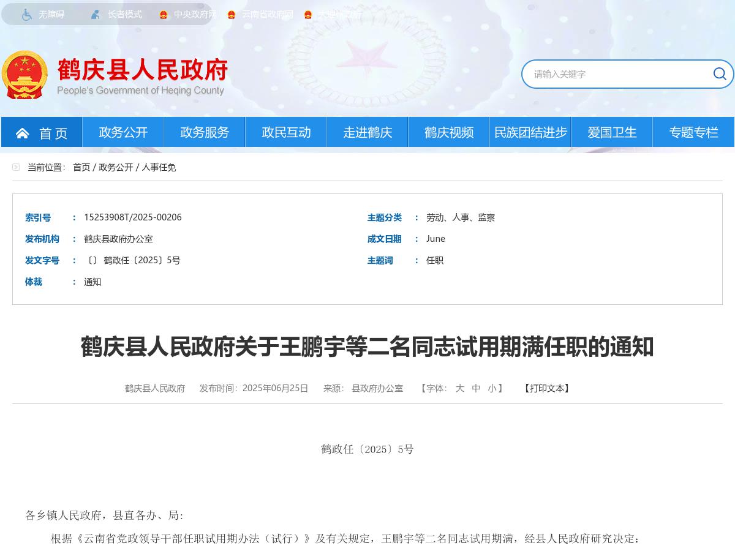
Task: Enable 长者模式 elder mode
Action: point(124,14)
